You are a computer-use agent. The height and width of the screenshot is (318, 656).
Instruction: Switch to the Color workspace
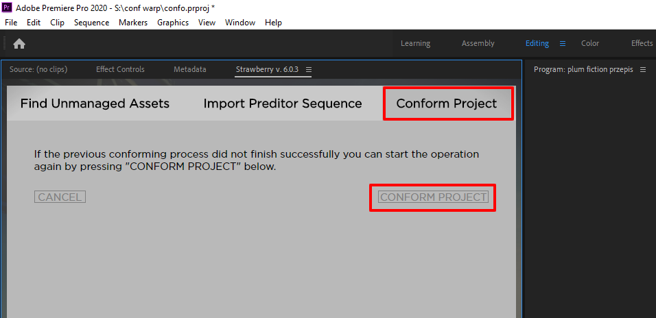pyautogui.click(x=590, y=43)
